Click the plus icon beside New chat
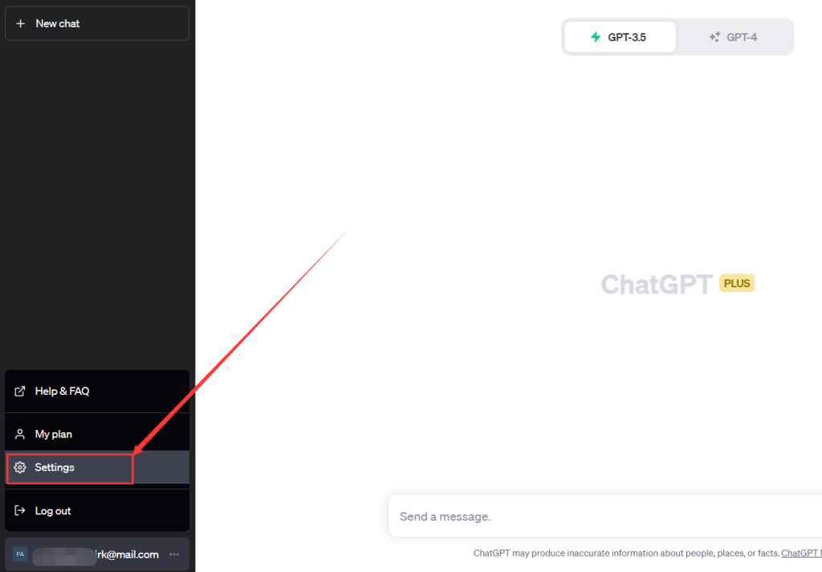Image resolution: width=822 pixels, height=572 pixels. pyautogui.click(x=20, y=23)
